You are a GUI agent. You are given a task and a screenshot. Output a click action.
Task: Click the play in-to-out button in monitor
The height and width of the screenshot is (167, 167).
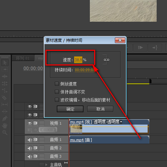point(140,47)
